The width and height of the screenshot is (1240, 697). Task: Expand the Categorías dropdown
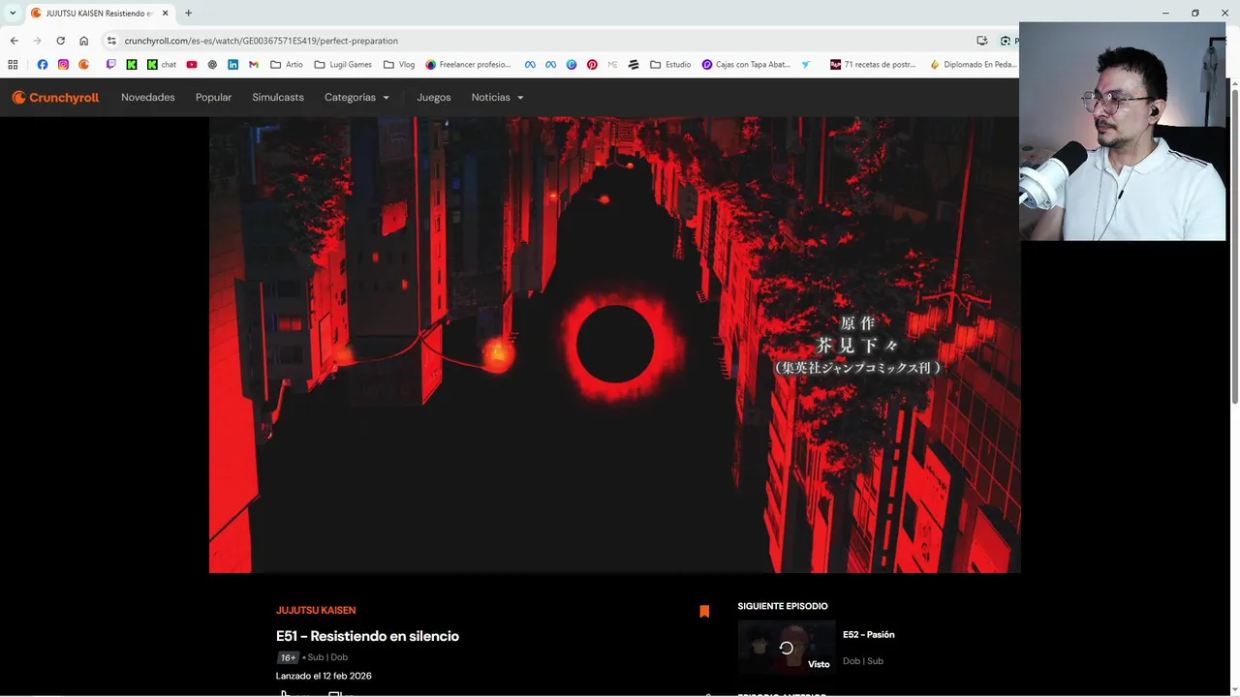pyautogui.click(x=356, y=98)
